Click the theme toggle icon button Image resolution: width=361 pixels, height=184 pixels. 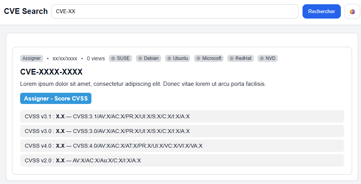click(x=352, y=12)
